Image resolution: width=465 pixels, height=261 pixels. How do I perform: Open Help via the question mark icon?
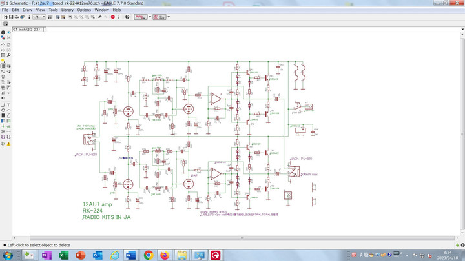pos(127,17)
